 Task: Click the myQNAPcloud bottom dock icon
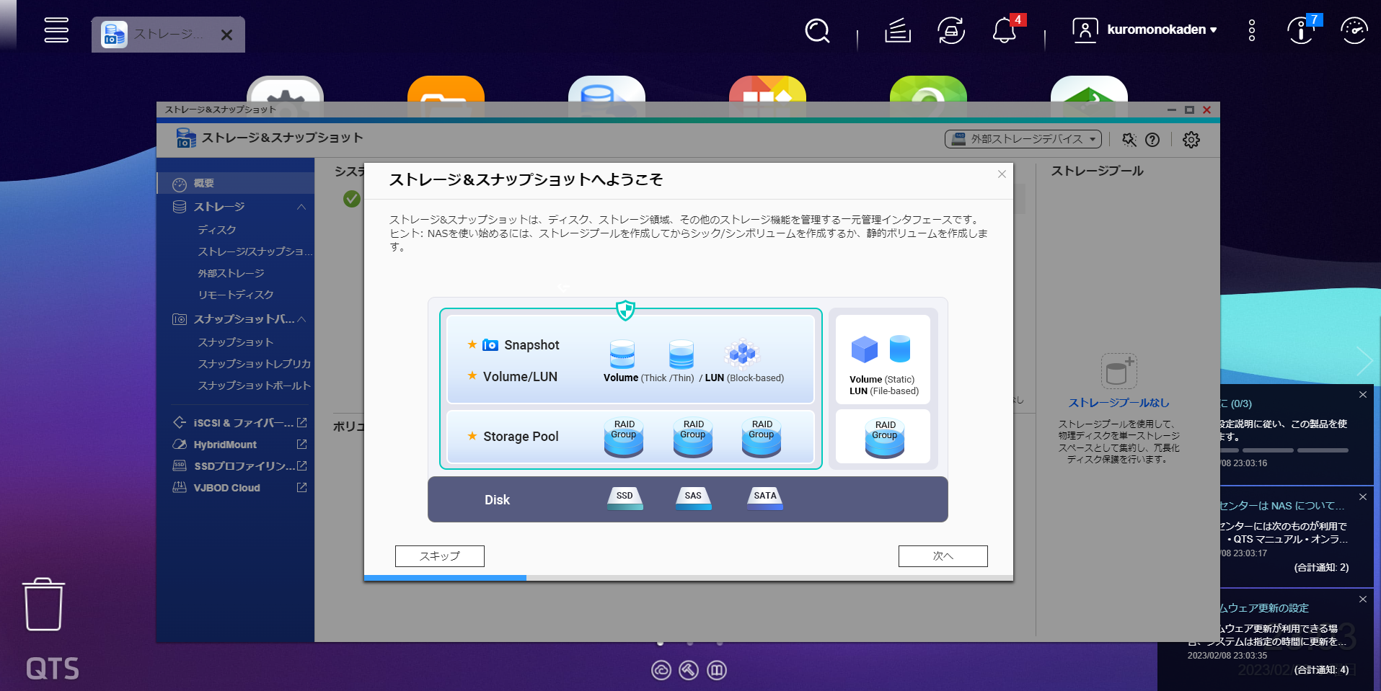click(661, 670)
